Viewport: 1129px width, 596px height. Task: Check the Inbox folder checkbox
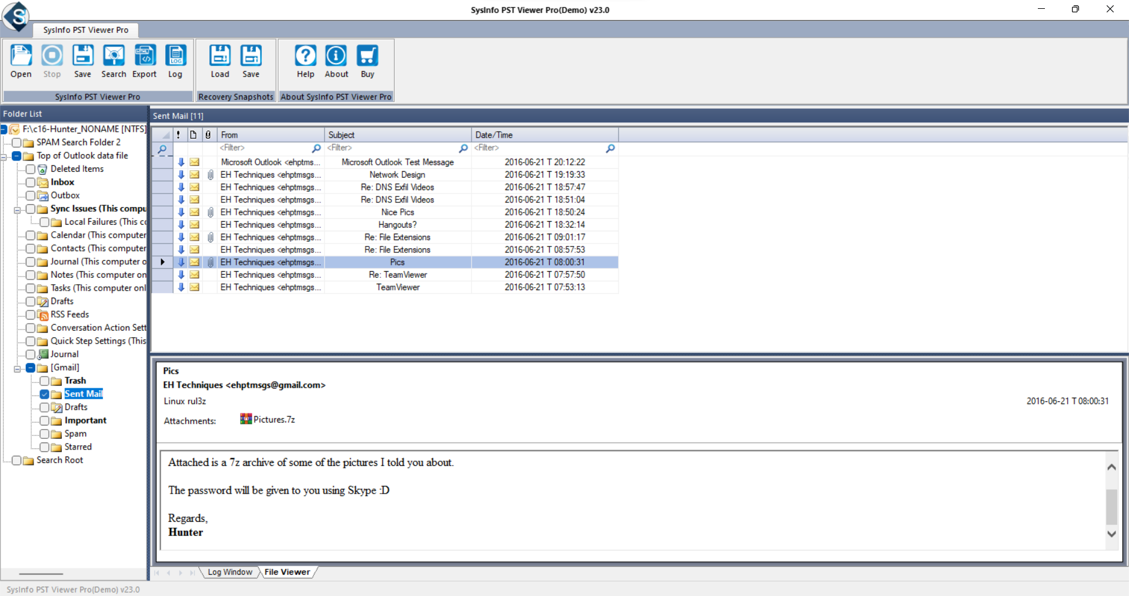31,182
